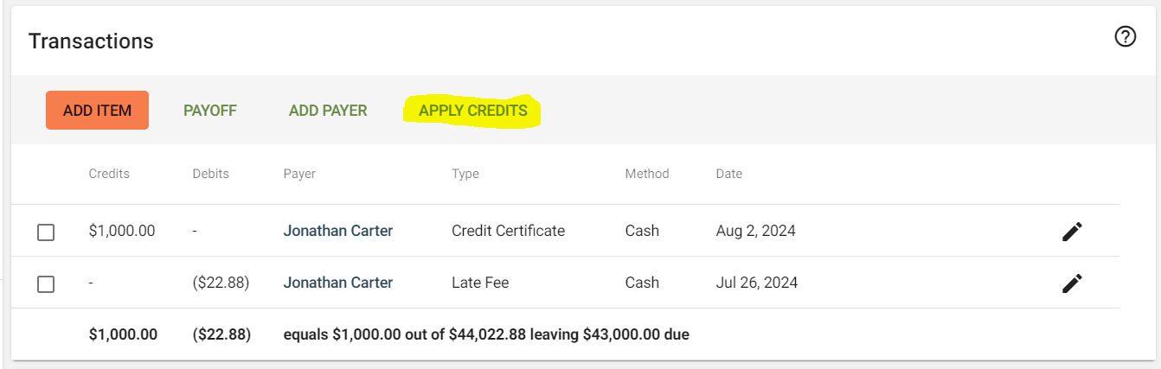
Task: Click the highlighted APPLY CREDITS button
Action: coord(473,111)
